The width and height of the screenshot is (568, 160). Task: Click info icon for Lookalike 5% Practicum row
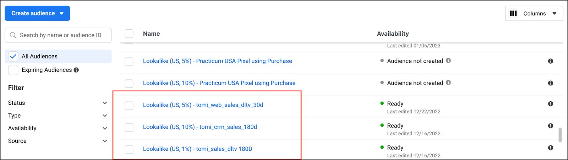[x=551, y=61]
